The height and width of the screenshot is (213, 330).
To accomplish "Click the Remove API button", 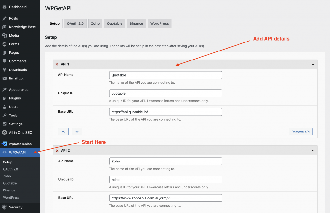I will point(300,132).
